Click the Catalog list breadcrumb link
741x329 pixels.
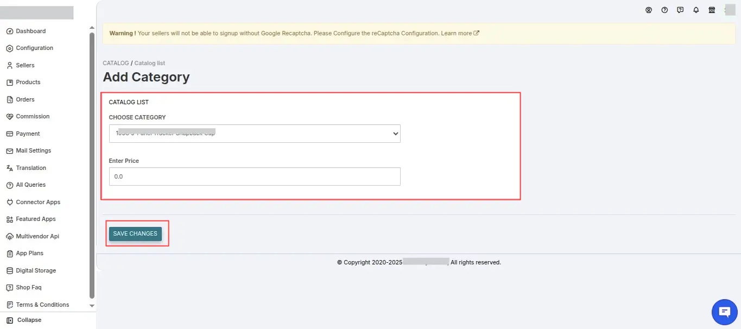point(150,64)
